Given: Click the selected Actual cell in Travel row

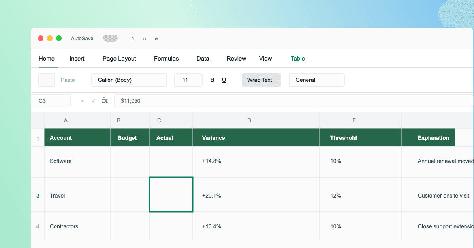Looking at the screenshot, I should pos(171,194).
